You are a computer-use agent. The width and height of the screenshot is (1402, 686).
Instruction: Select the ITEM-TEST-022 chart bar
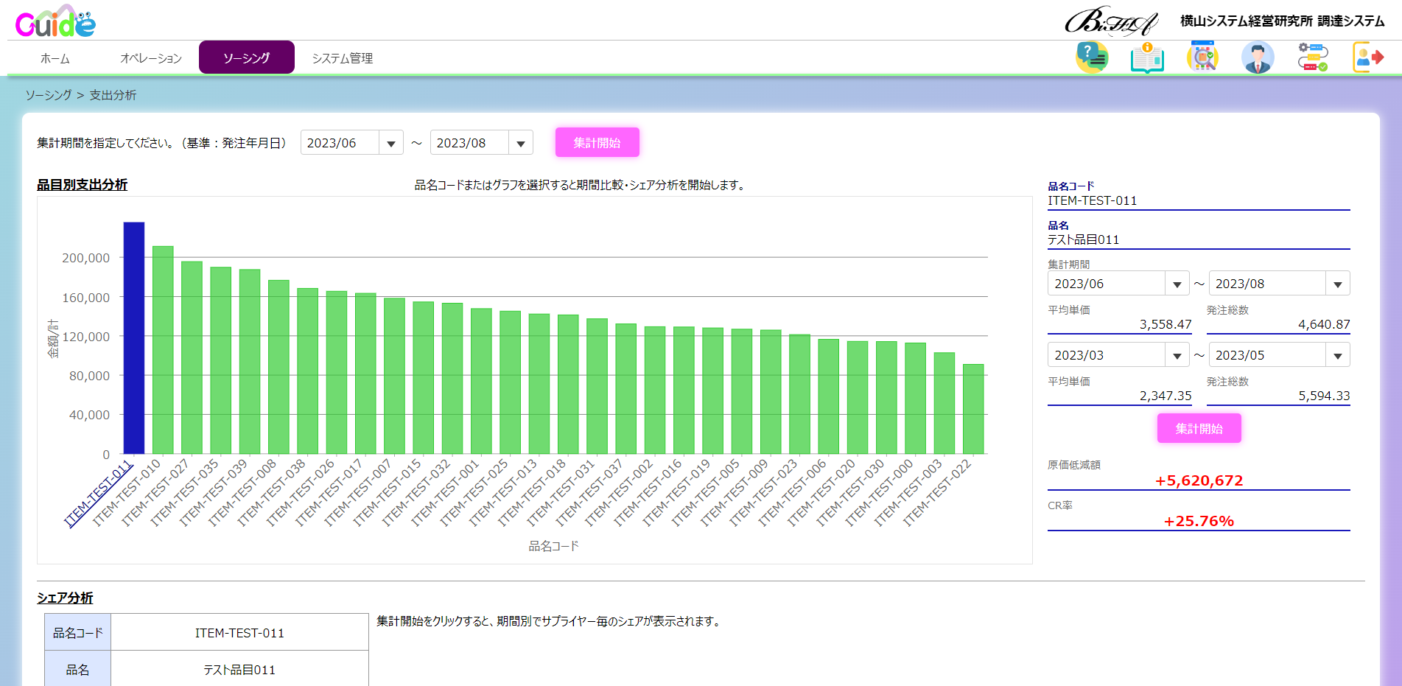pos(973,409)
